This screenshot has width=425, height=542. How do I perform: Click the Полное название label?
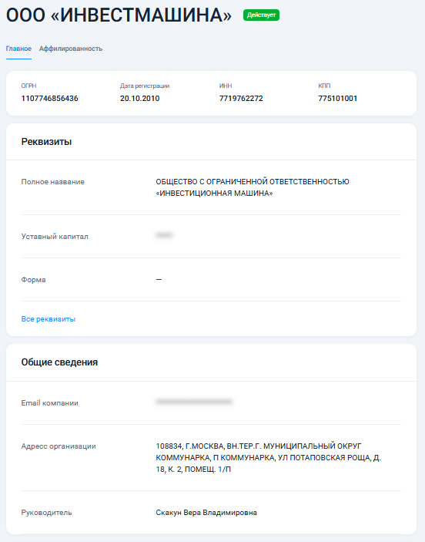coord(53,182)
